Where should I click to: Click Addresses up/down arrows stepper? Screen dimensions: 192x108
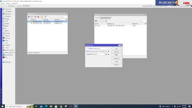pos(108,51)
